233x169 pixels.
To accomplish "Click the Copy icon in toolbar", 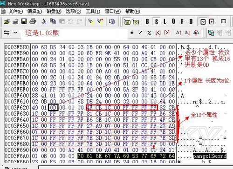I will click(x=53, y=21).
